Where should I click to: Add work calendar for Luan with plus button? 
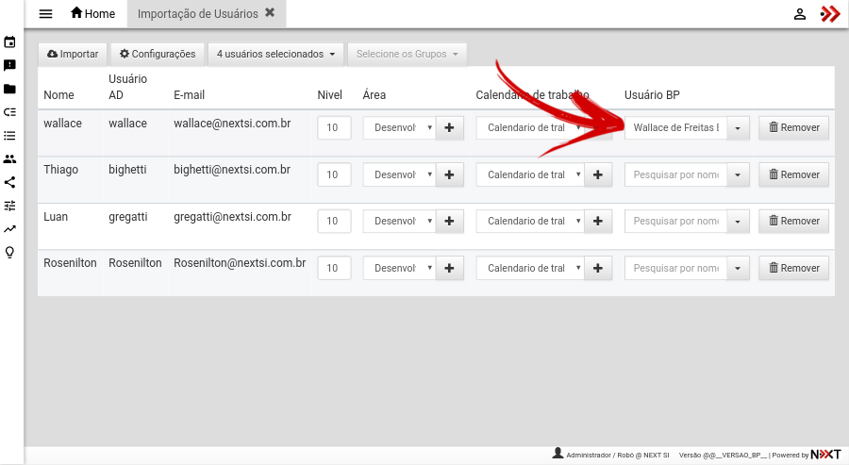[x=598, y=221]
